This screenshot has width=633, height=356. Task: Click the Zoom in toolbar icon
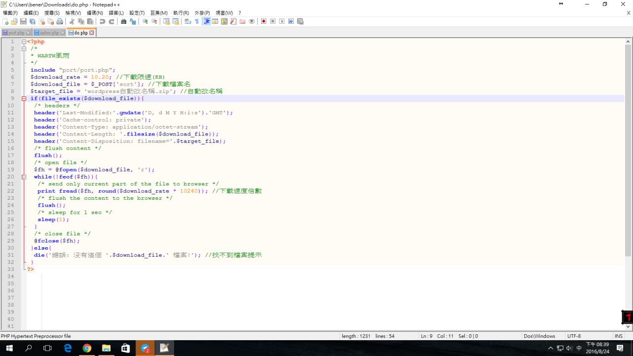[145, 22]
